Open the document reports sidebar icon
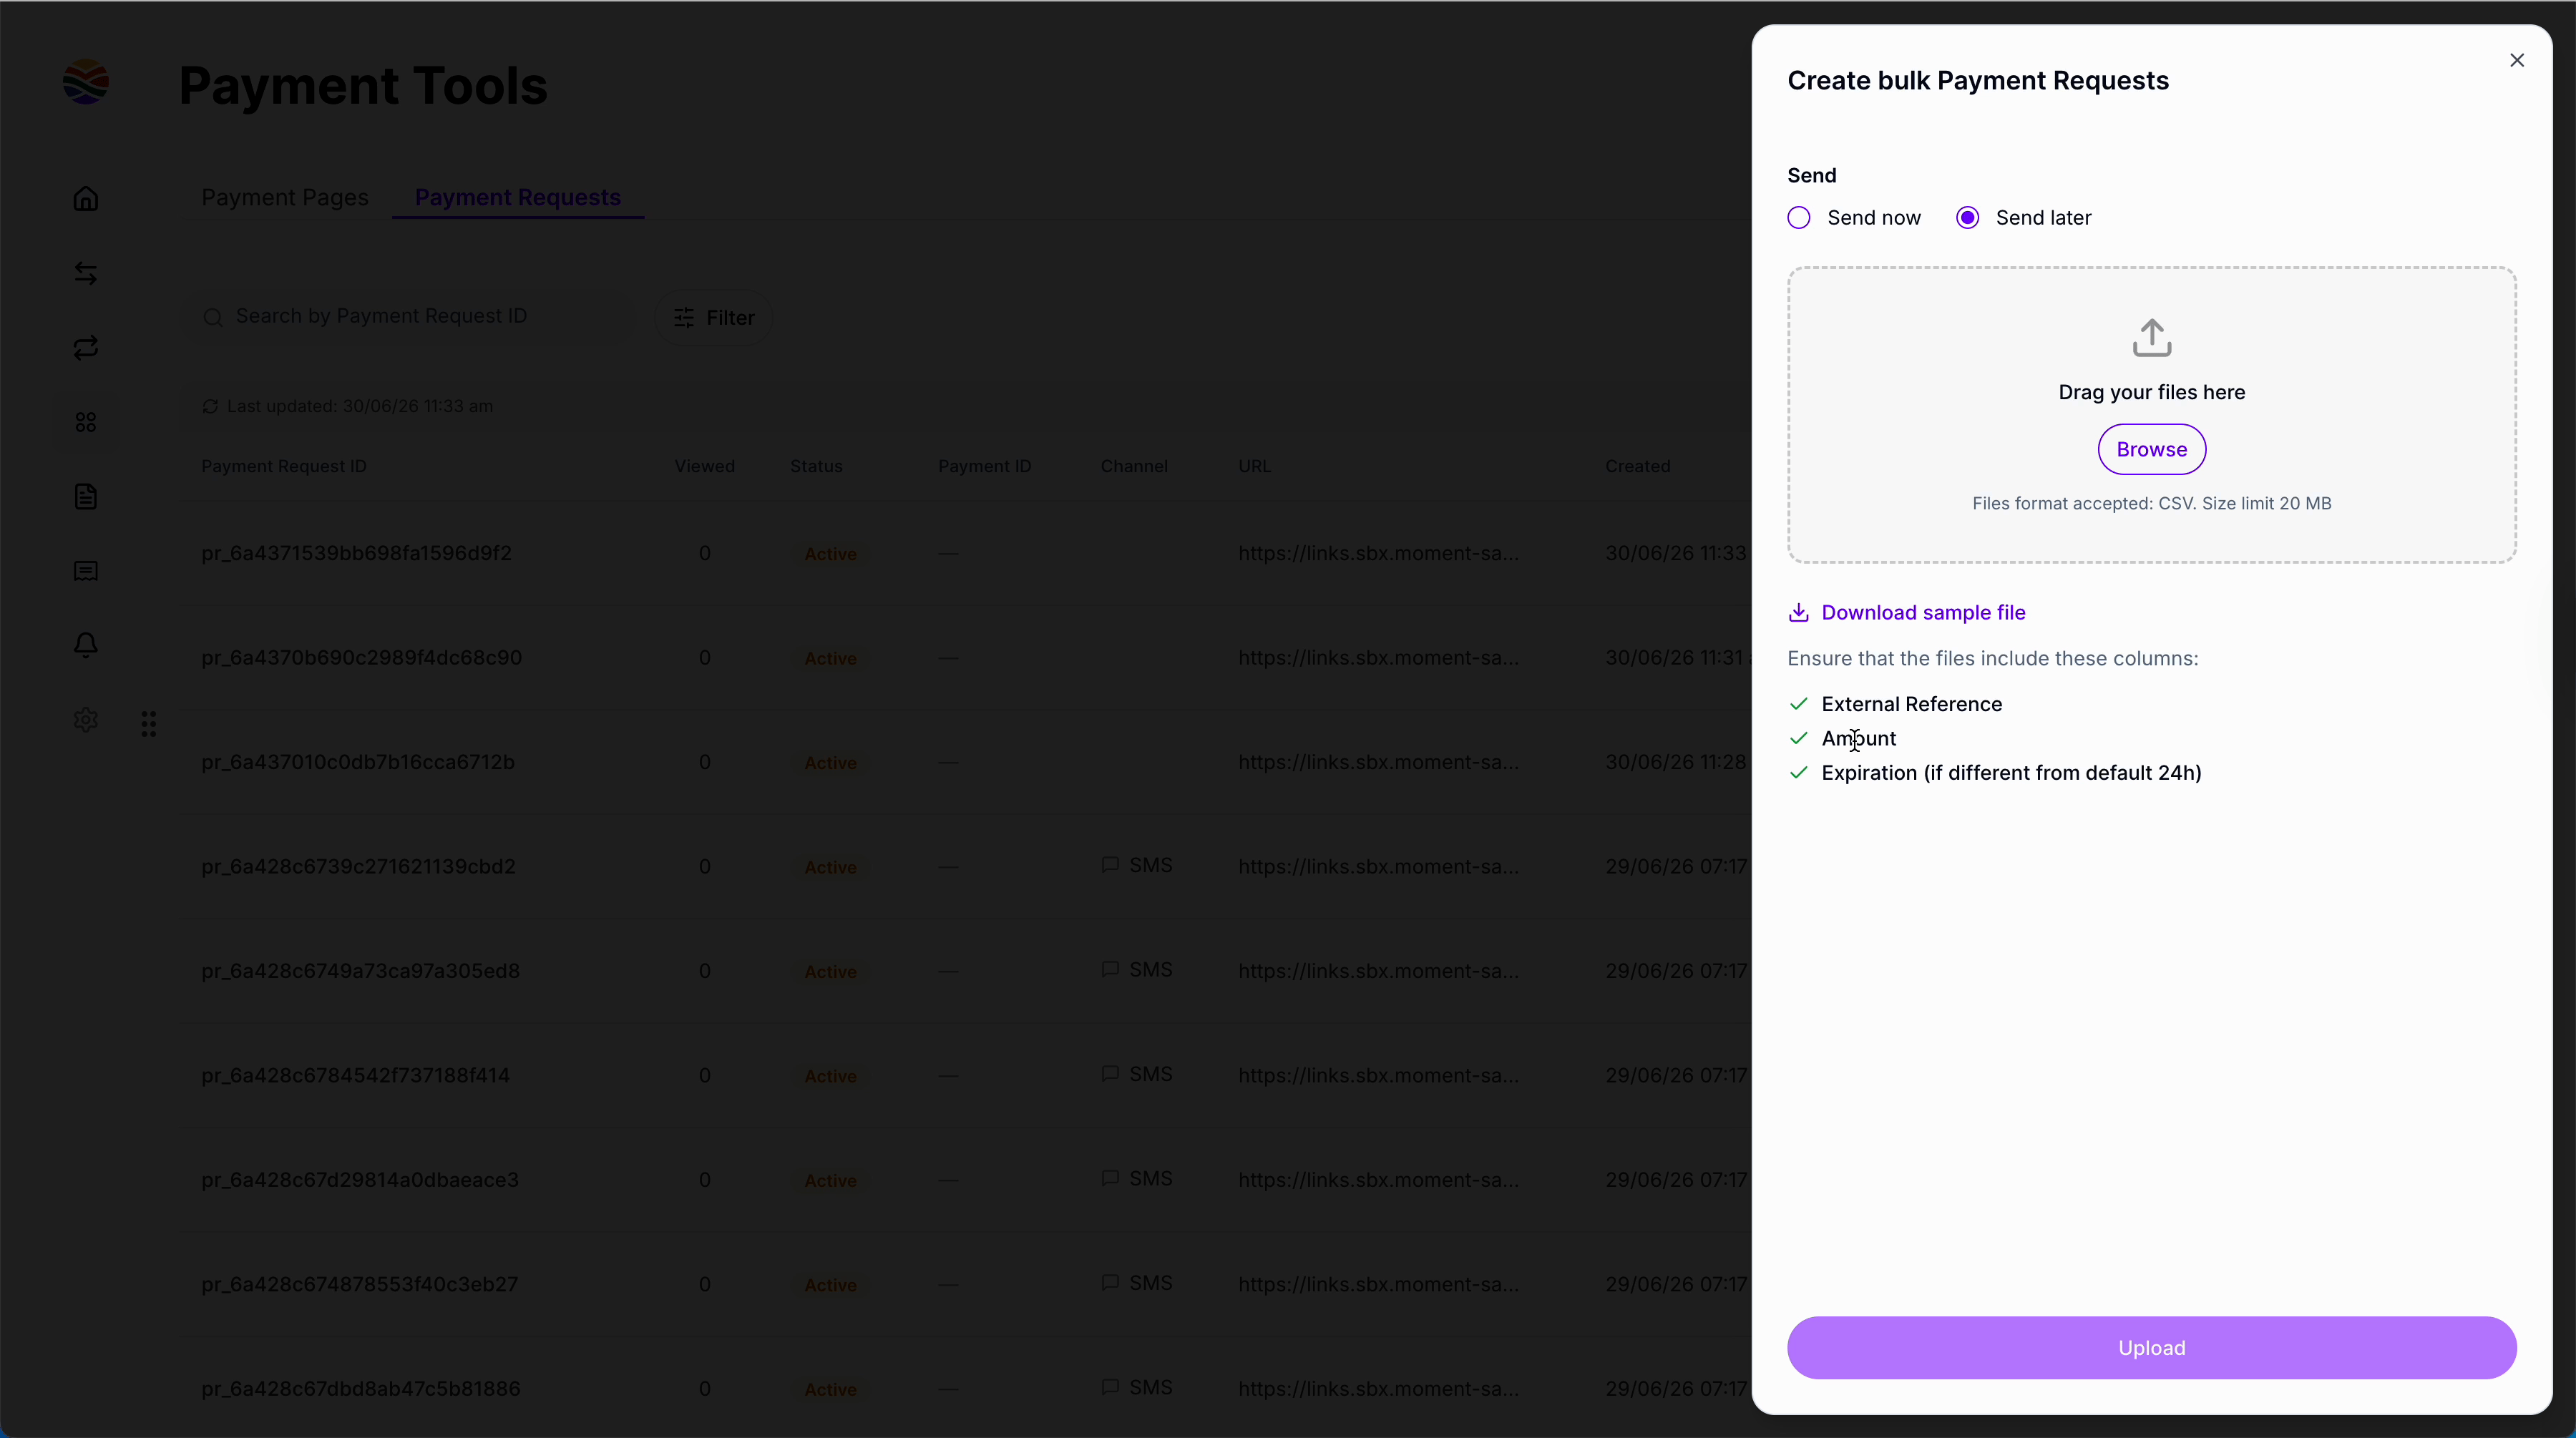Viewport: 2576px width, 1438px height. pyautogui.click(x=86, y=496)
